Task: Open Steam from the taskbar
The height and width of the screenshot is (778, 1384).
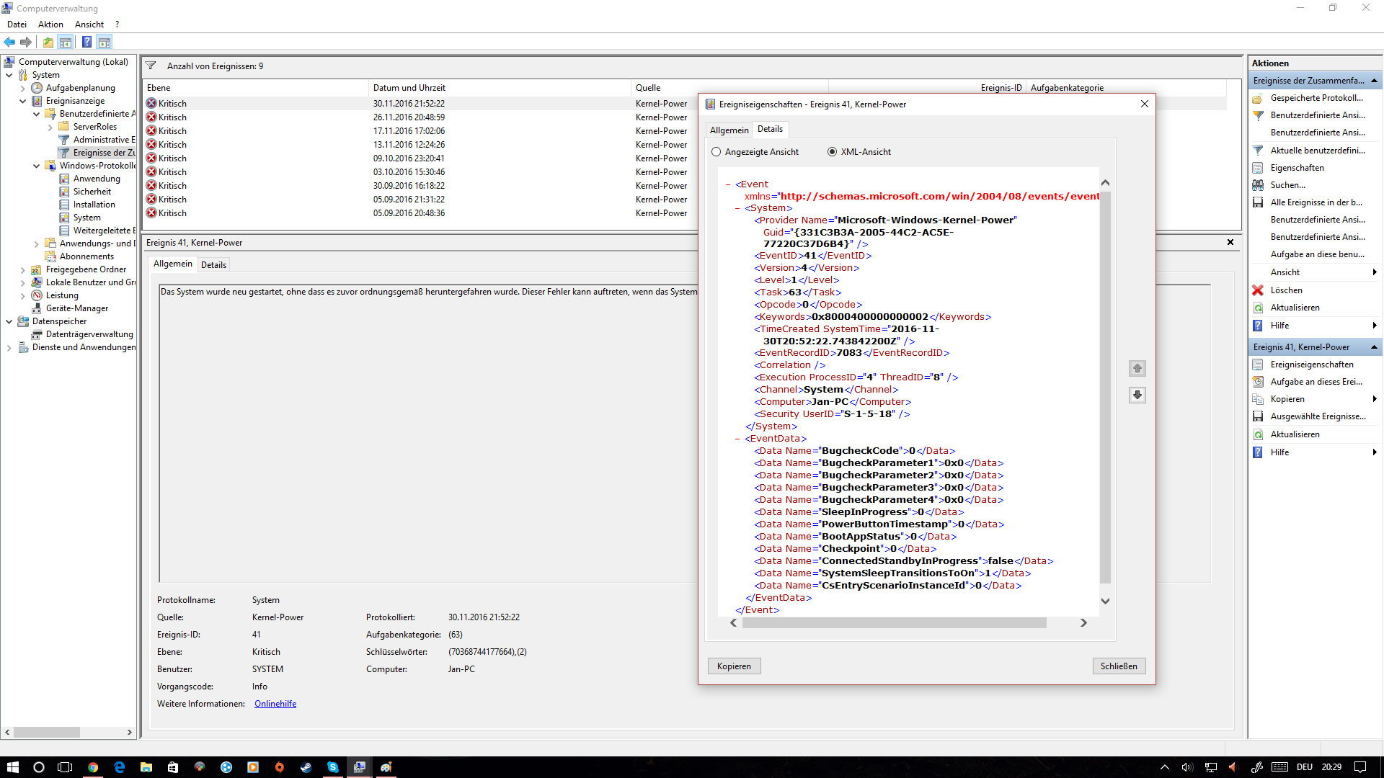Action: (306, 767)
